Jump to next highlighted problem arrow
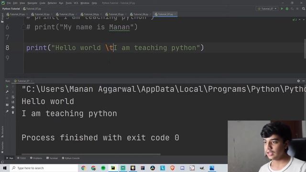This screenshot has height=172, width=306. (304, 20)
